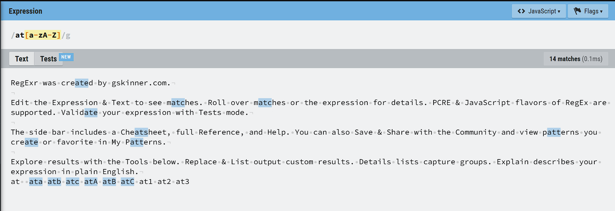Expand the Flags dropdown menu
The height and width of the screenshot is (211, 615).
click(x=588, y=11)
